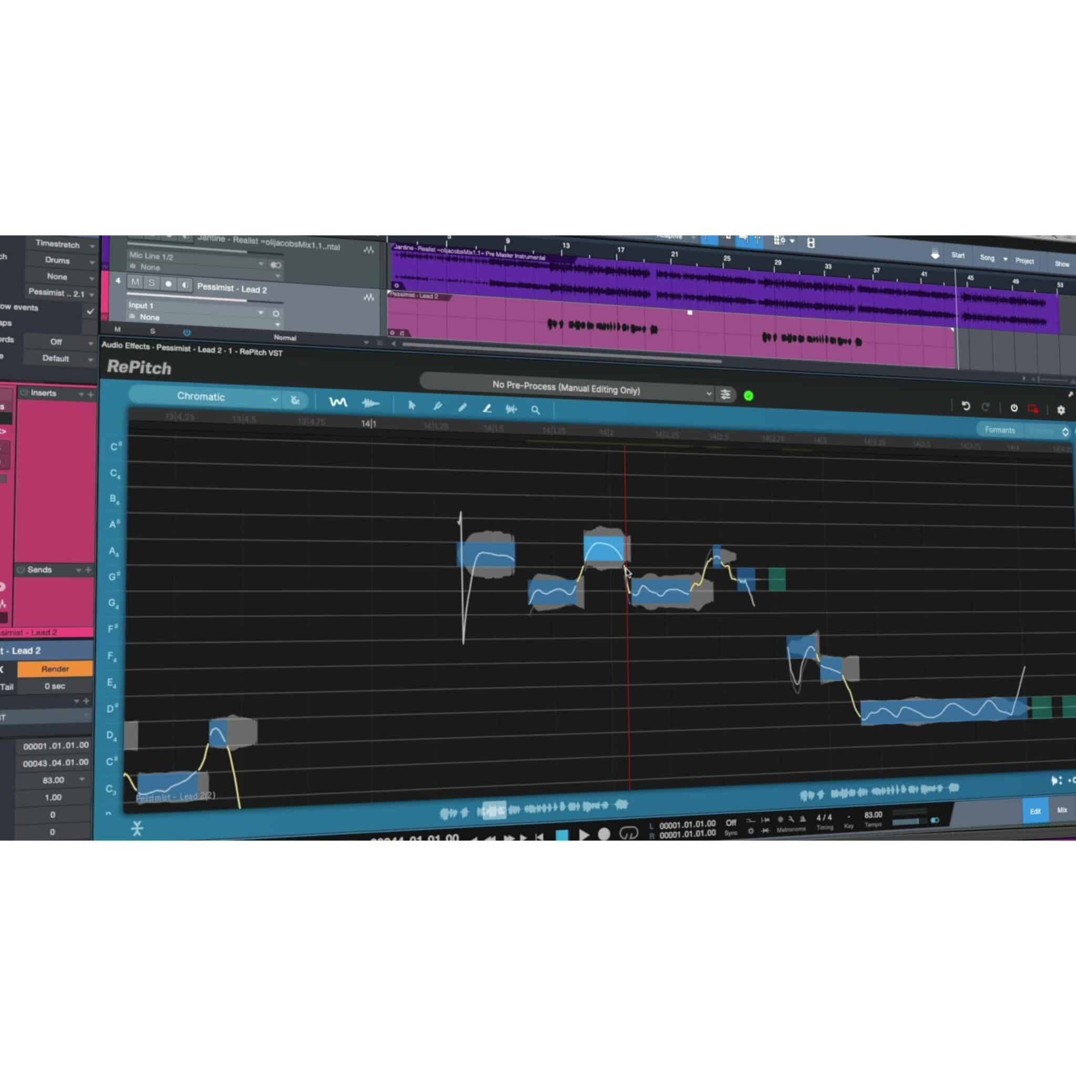The width and height of the screenshot is (1076, 1076).
Task: Click the waveform icon on Pessimist Lead 2 track
Action: [369, 297]
